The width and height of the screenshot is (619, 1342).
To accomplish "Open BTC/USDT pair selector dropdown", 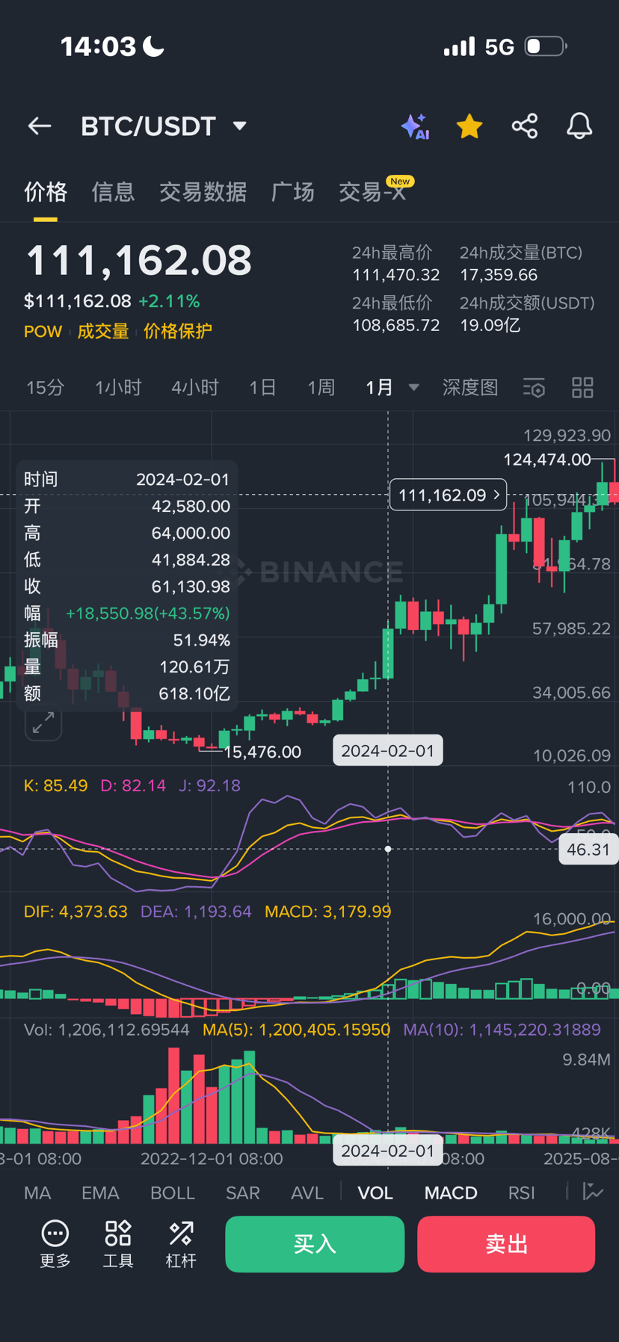I will click(164, 126).
